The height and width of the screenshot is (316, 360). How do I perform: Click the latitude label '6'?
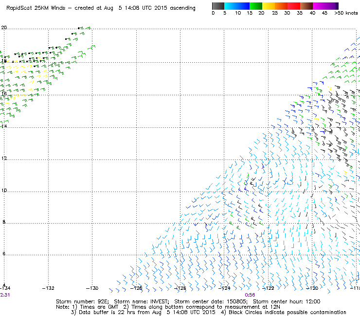pyautogui.click(x=4, y=254)
